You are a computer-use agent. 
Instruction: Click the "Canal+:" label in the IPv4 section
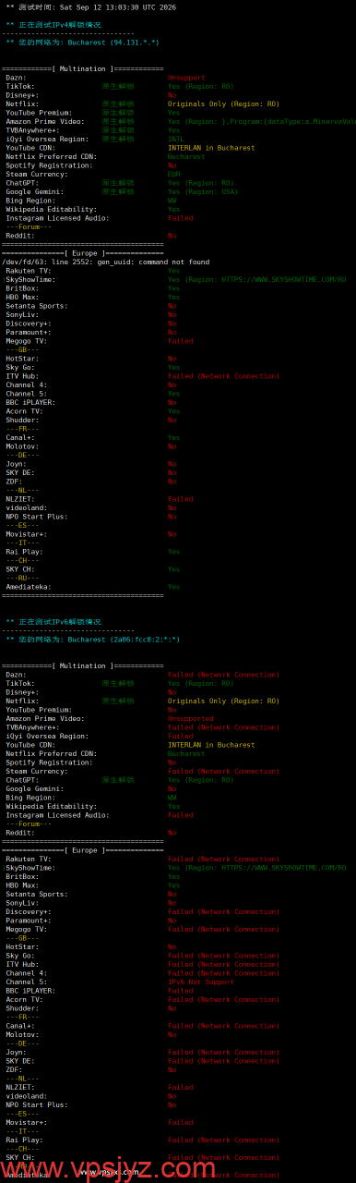(19, 437)
